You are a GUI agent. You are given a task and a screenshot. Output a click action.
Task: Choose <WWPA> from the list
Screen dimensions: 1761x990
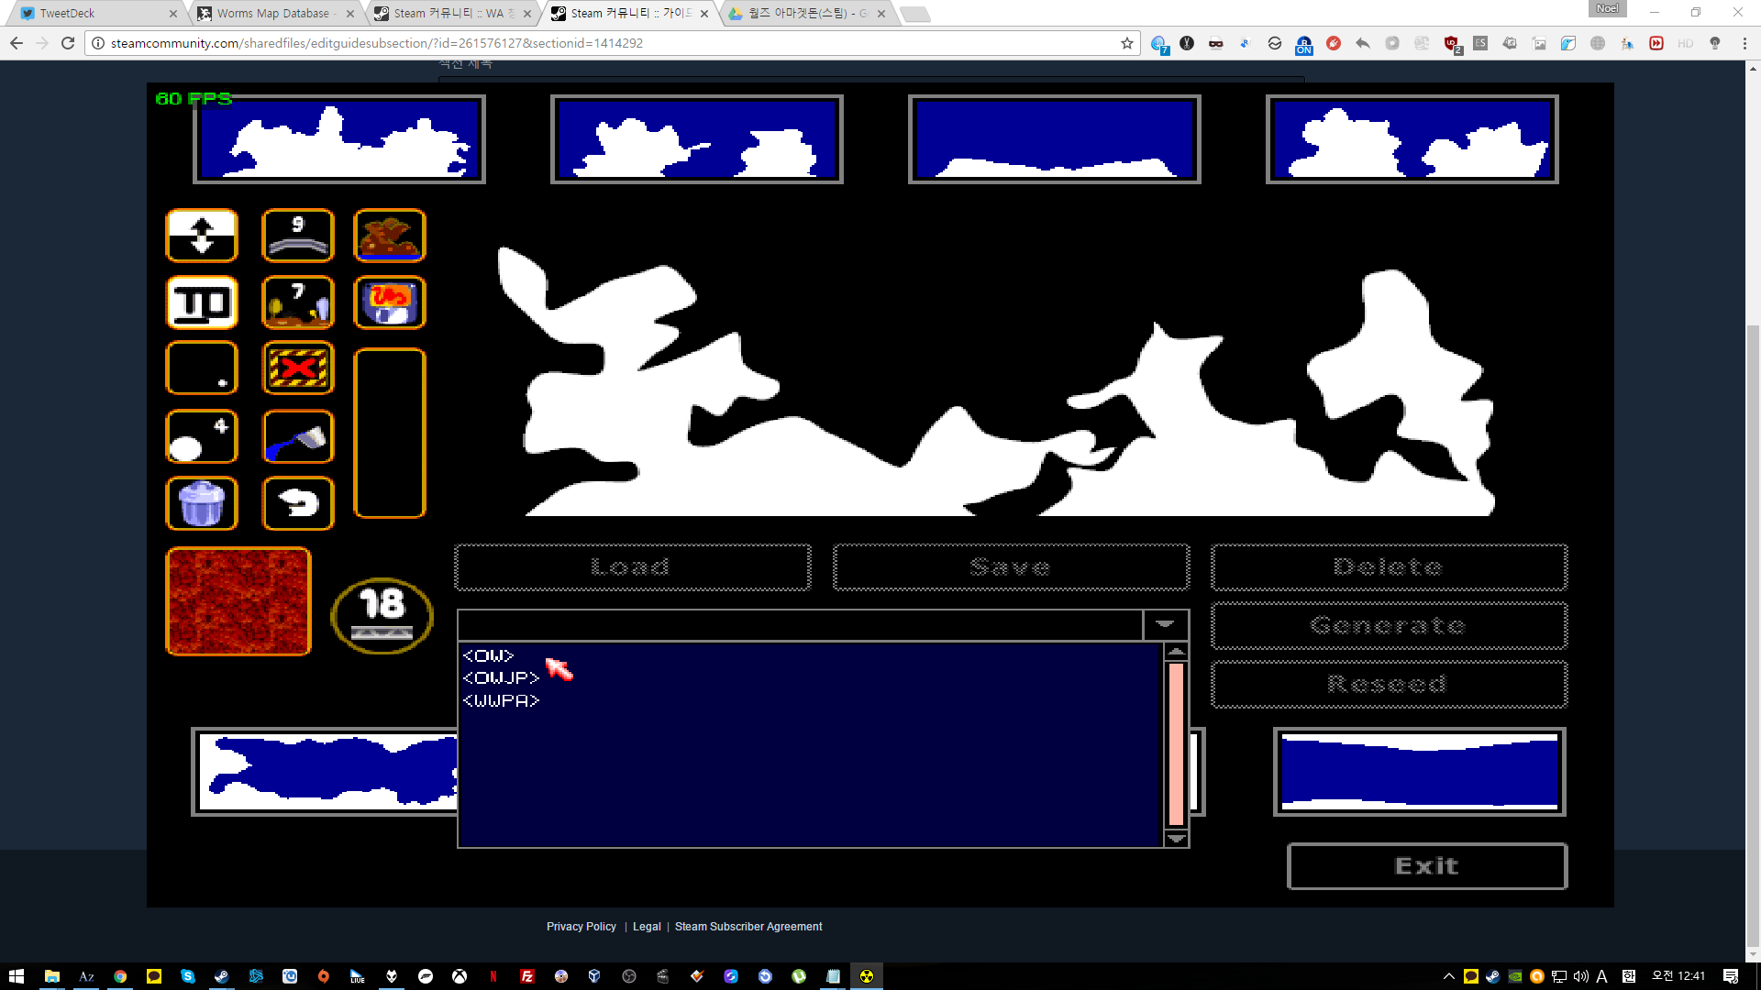[501, 700]
